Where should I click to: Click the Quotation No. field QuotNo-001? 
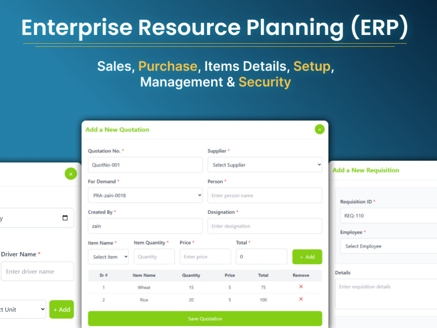point(145,164)
